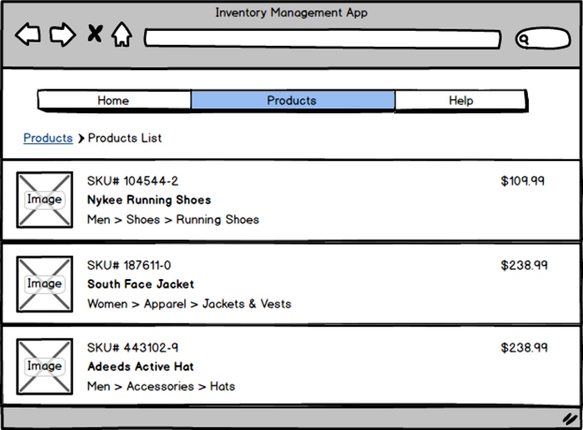Click inside the browser address bar

tap(322, 39)
